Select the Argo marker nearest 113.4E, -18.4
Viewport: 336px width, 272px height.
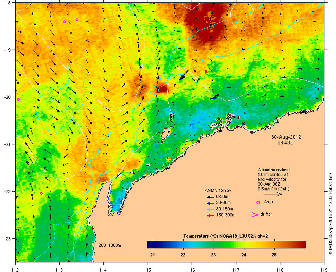tap(77, 20)
